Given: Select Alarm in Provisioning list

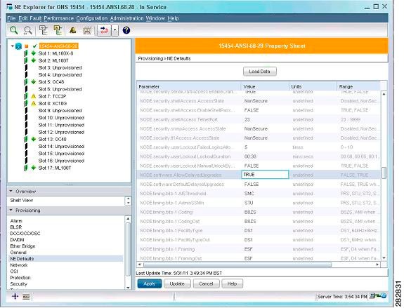Looking at the screenshot, I should click(x=16, y=221).
